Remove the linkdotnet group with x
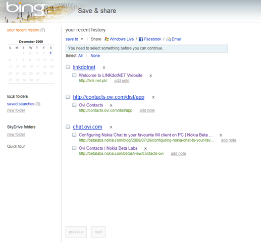This screenshot has height=242, width=261. (104, 68)
